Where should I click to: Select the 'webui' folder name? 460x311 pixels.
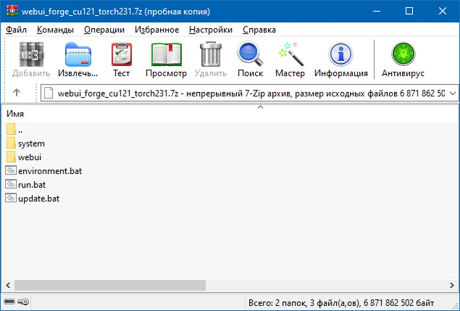[30, 157]
